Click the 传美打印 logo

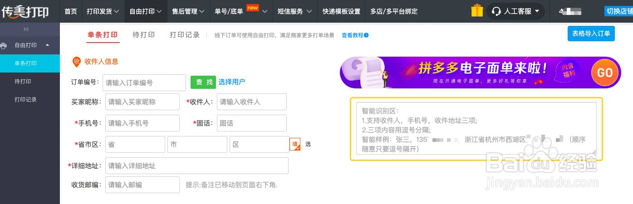click(x=25, y=12)
